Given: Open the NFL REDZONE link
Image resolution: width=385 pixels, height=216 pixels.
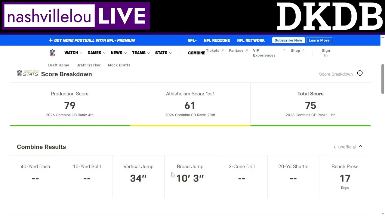Looking at the screenshot, I should click(x=217, y=40).
